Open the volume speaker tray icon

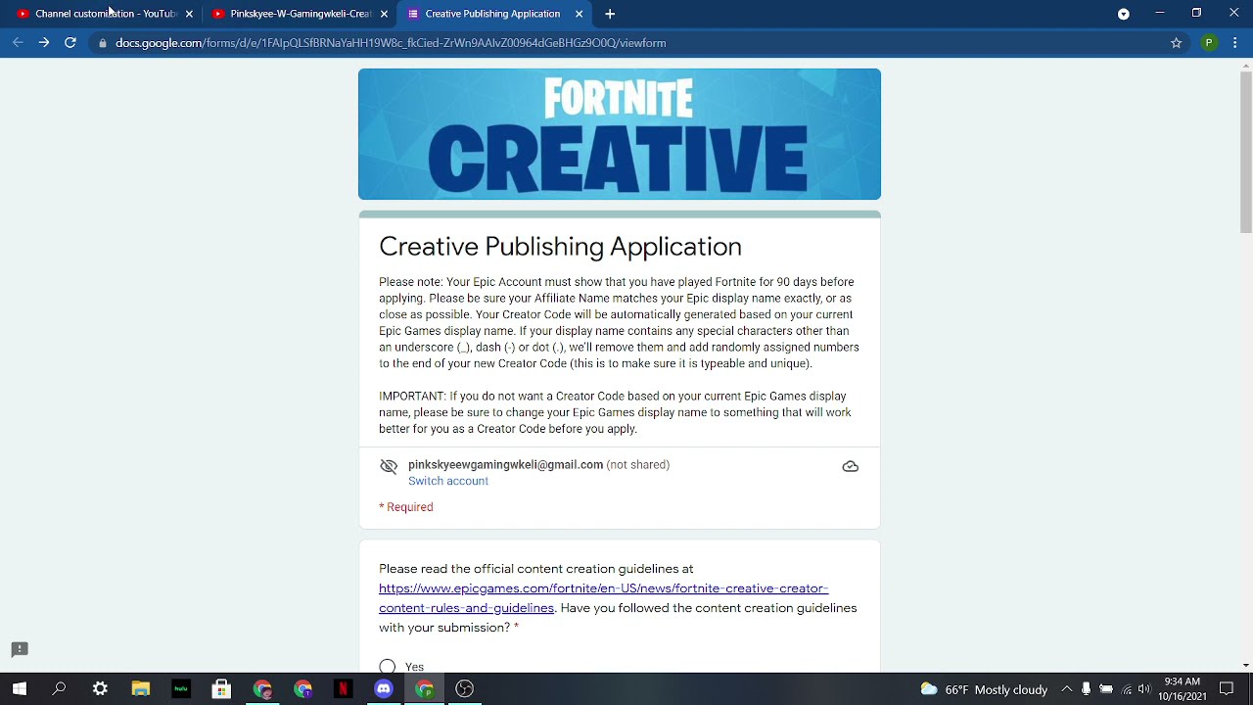(x=1144, y=689)
